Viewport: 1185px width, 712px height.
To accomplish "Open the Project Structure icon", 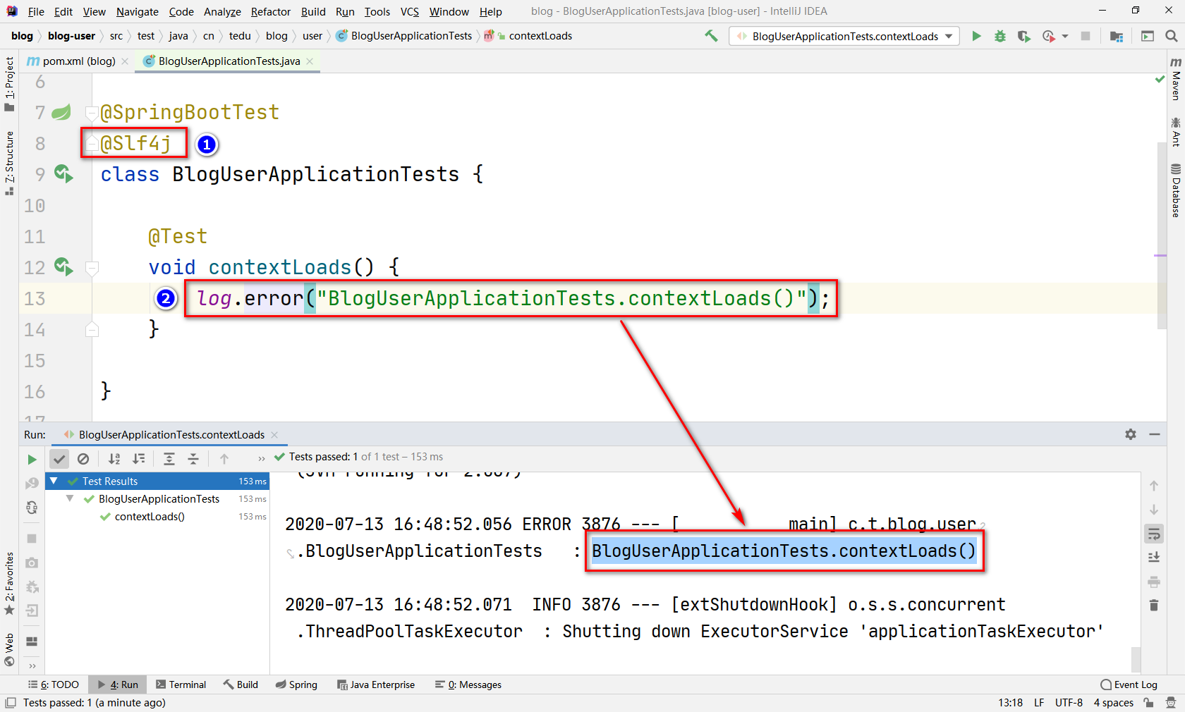I will tap(1116, 36).
